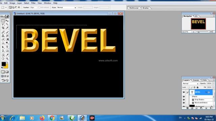Open the Edit menu

[6, 3]
